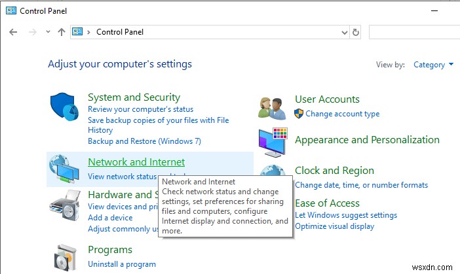
Task: Open the Network and Internet globe icon
Action: coord(64,169)
